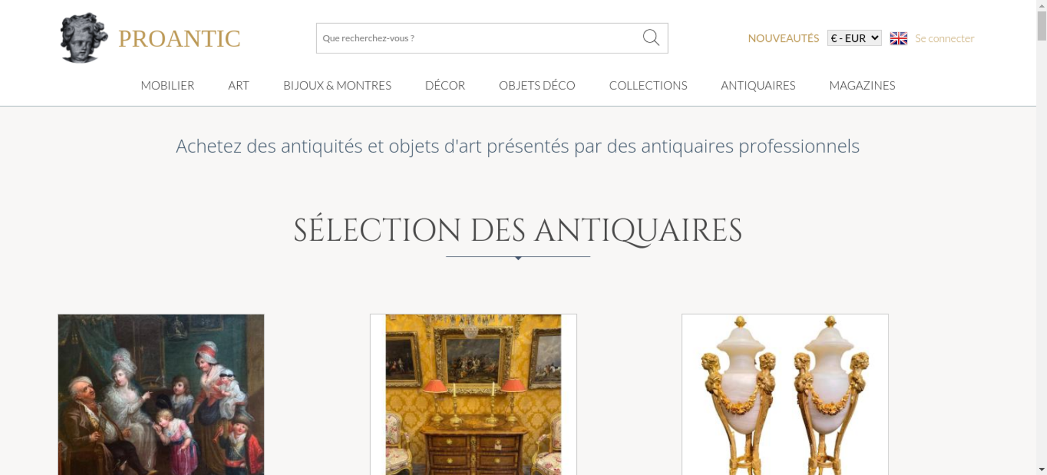Open the yellow salon commode listing

(x=473, y=394)
